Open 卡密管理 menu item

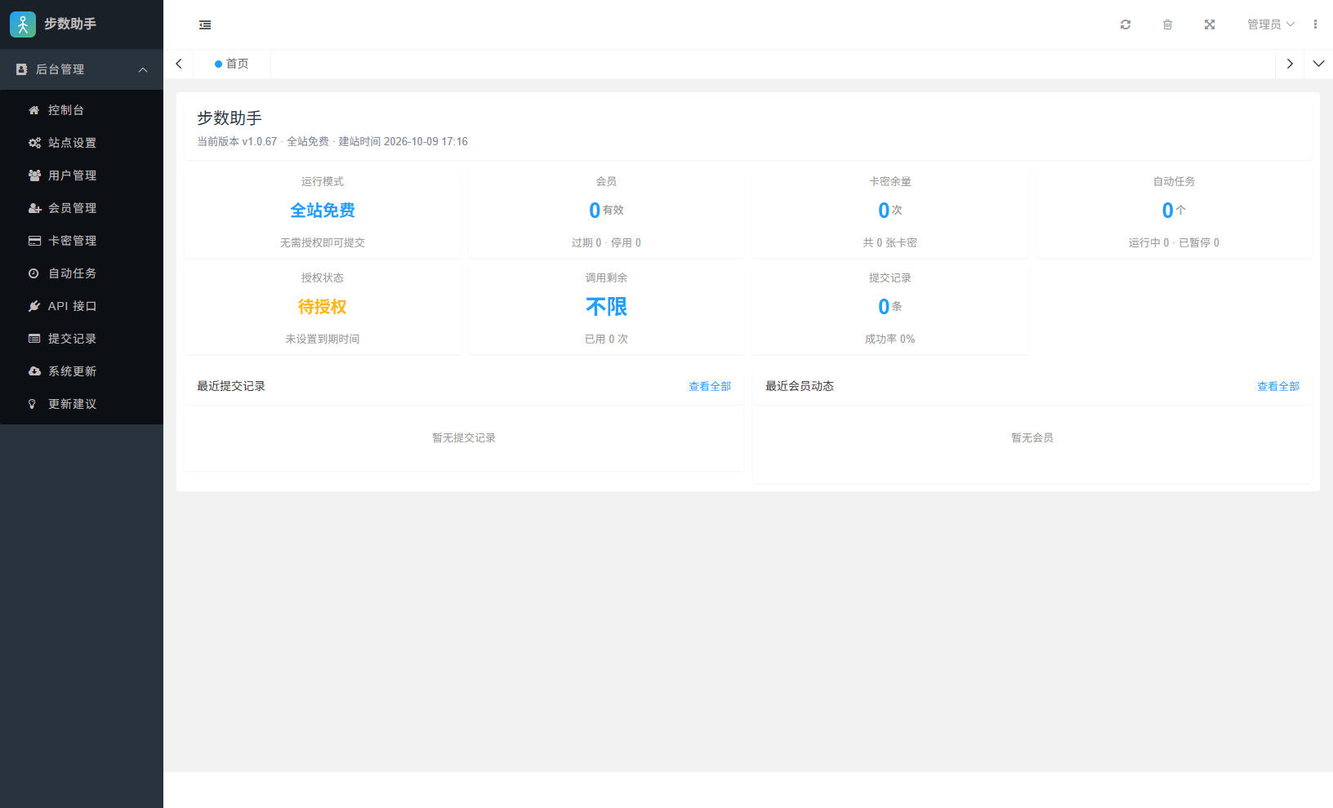point(82,241)
